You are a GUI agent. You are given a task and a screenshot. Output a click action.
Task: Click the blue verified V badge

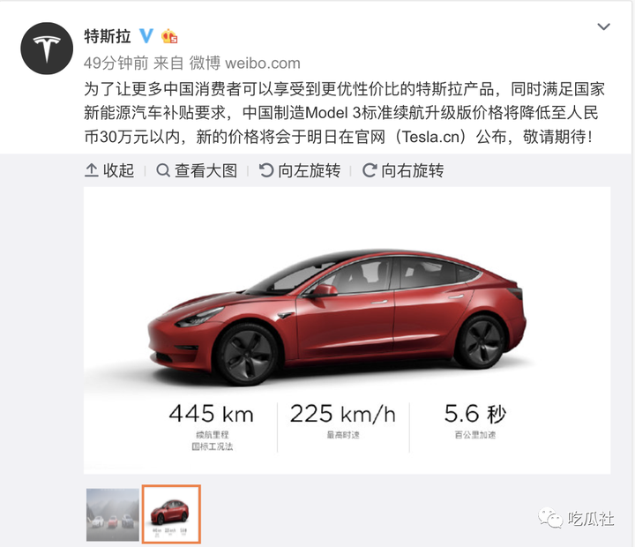pyautogui.click(x=146, y=36)
